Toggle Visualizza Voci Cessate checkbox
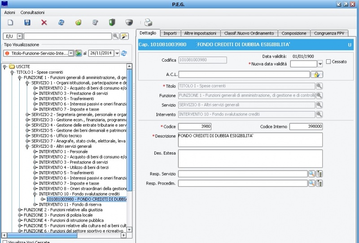This screenshot has width=359, height=243. click(4, 242)
